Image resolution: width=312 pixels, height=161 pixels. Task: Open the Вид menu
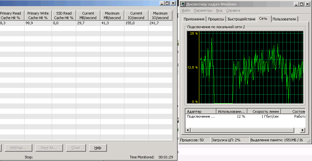219,11
